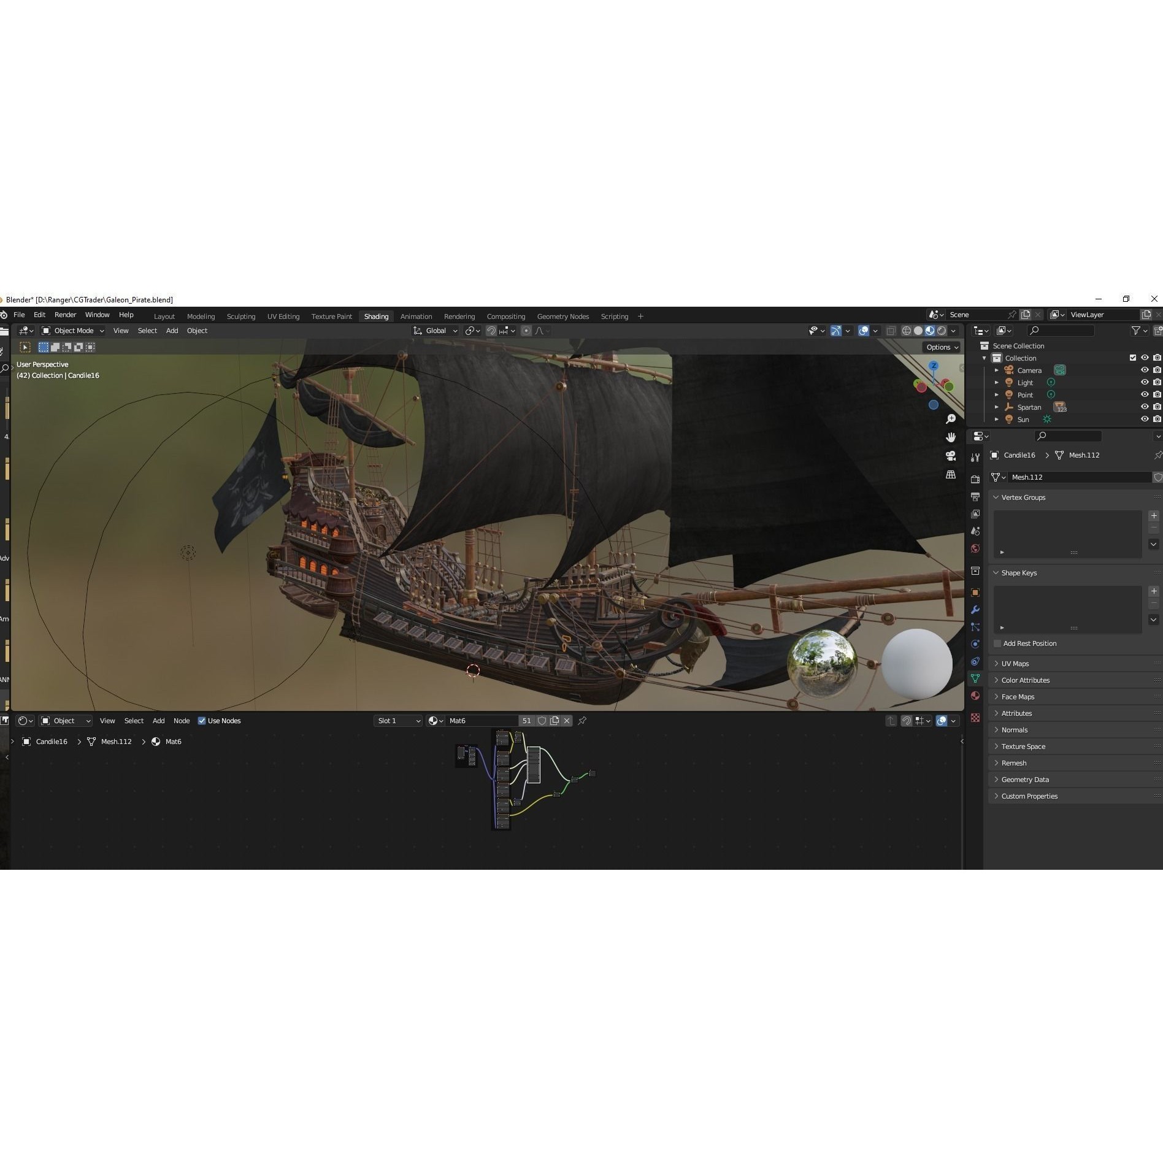Open the Render properties tab
The width and height of the screenshot is (1163, 1163).
coord(975,479)
